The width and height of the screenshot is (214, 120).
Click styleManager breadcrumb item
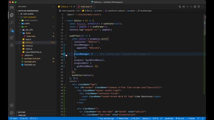pos(145,11)
